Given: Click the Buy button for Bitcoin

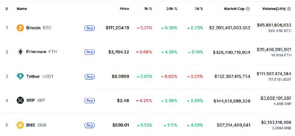Looking at the screenshot, I should (x=89, y=28).
